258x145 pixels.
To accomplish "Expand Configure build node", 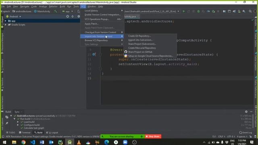I will (18, 125).
